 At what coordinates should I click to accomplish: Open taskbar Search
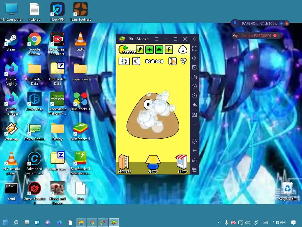pyautogui.click(x=16, y=223)
